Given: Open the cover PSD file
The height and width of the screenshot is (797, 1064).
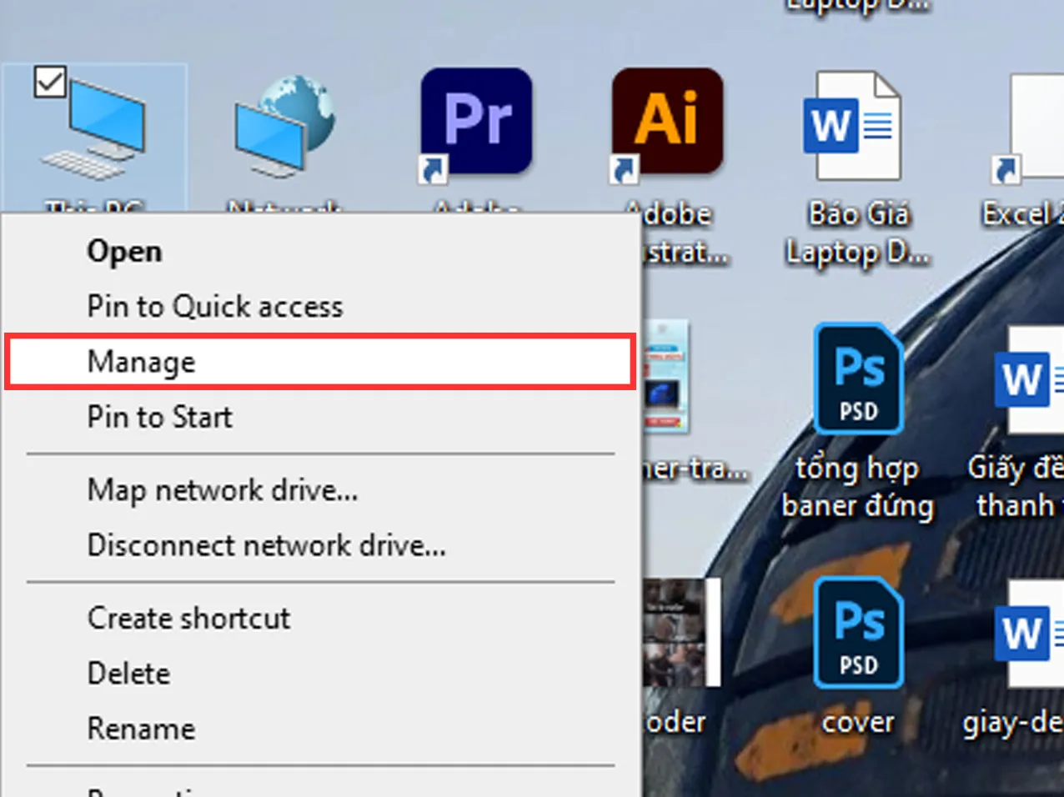Looking at the screenshot, I should (858, 634).
